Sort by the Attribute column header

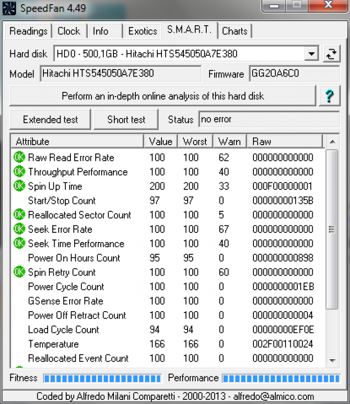coord(77,141)
